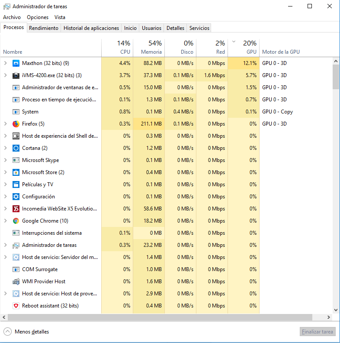Click the Finalizar tarea button
Screen dimensions: 340x343
318,332
